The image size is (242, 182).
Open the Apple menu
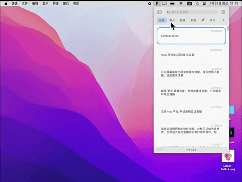pos(6,3)
